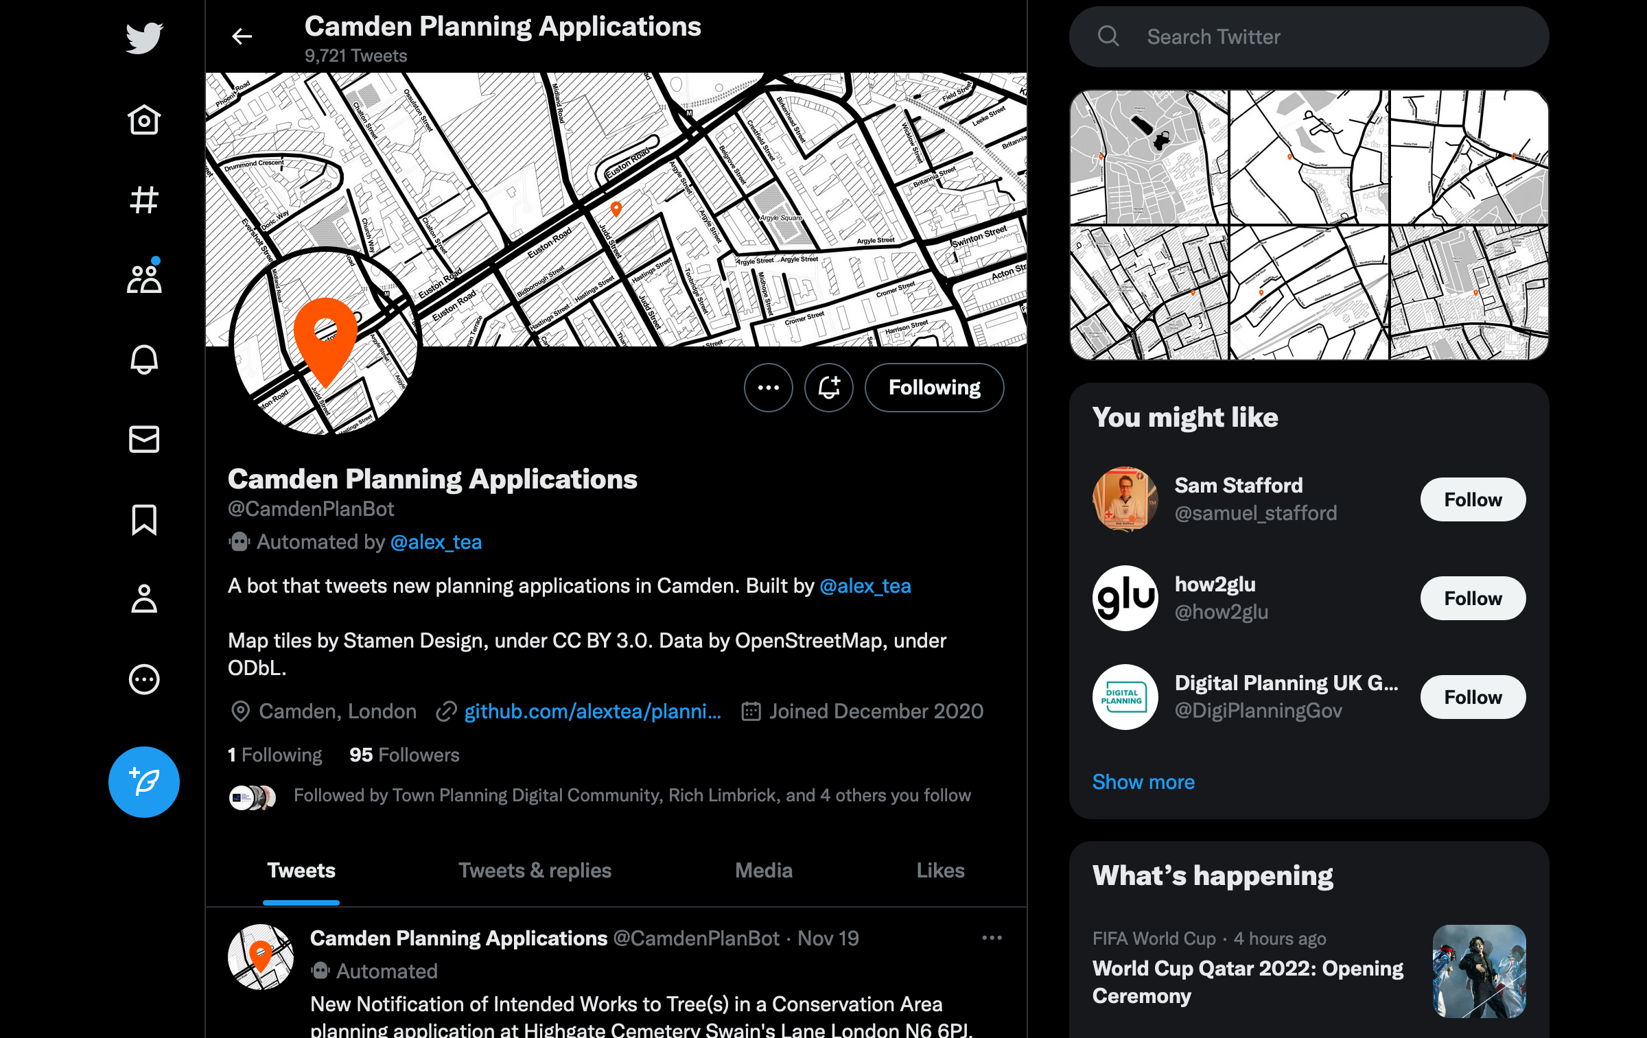The image size is (1647, 1038).
Task: Open the Explore hashtag icon
Action: pyautogui.click(x=144, y=200)
